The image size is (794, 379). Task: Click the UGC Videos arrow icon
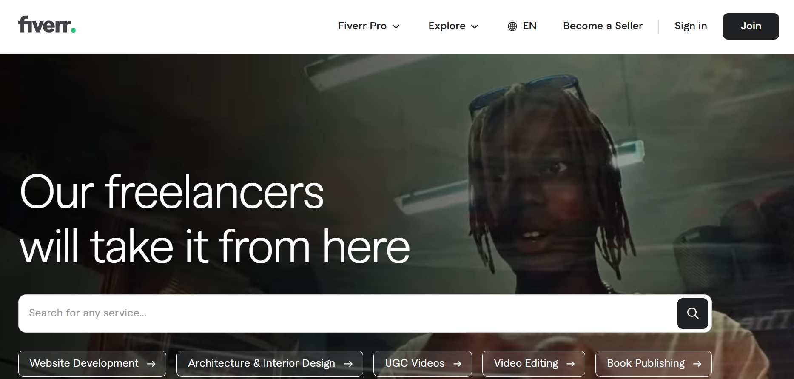click(457, 364)
